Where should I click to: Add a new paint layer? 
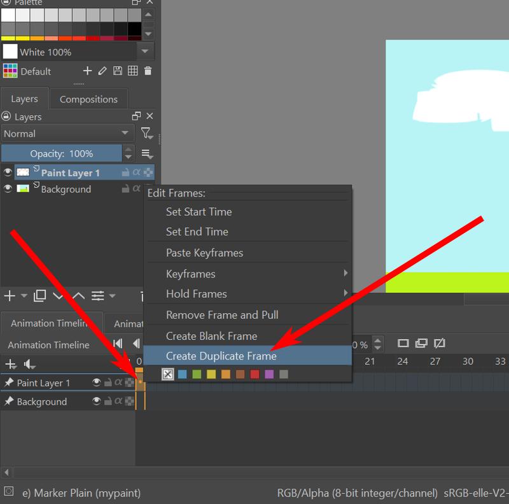(10, 296)
